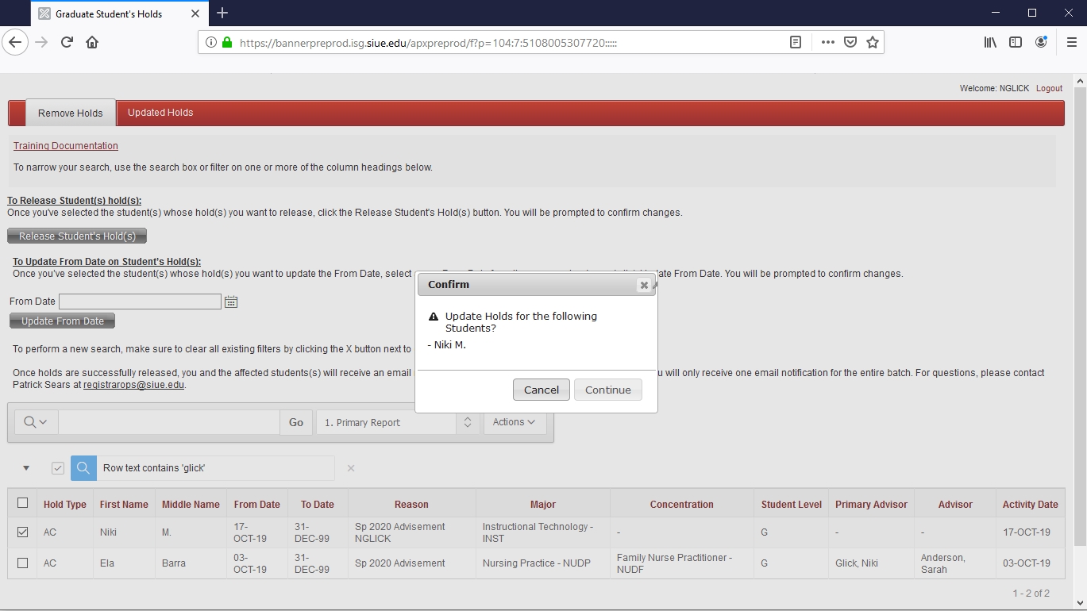Viewport: 1087px width, 611px height.
Task: Toggle the select-all header checkbox
Action: click(x=22, y=503)
